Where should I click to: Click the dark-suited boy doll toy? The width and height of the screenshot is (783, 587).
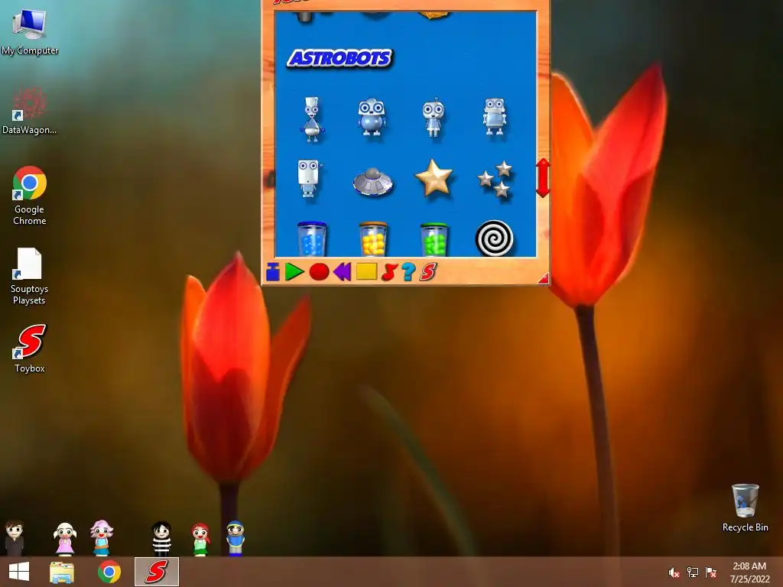coord(15,537)
